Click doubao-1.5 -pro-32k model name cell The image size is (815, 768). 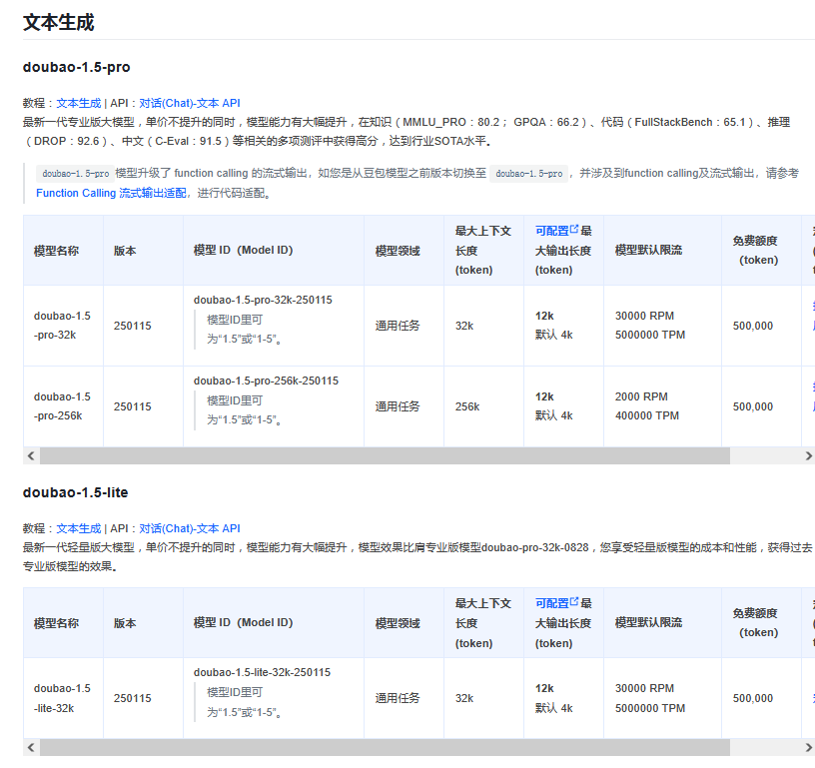62,326
